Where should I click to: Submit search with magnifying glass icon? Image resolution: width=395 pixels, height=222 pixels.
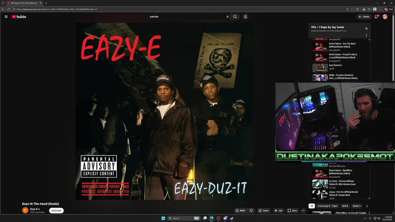click(x=235, y=17)
